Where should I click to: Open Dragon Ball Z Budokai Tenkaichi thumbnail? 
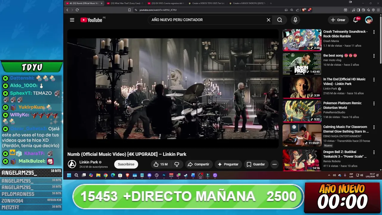pos(302,160)
